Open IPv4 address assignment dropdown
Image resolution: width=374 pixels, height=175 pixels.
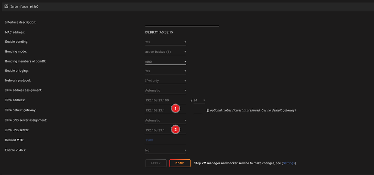(166, 90)
